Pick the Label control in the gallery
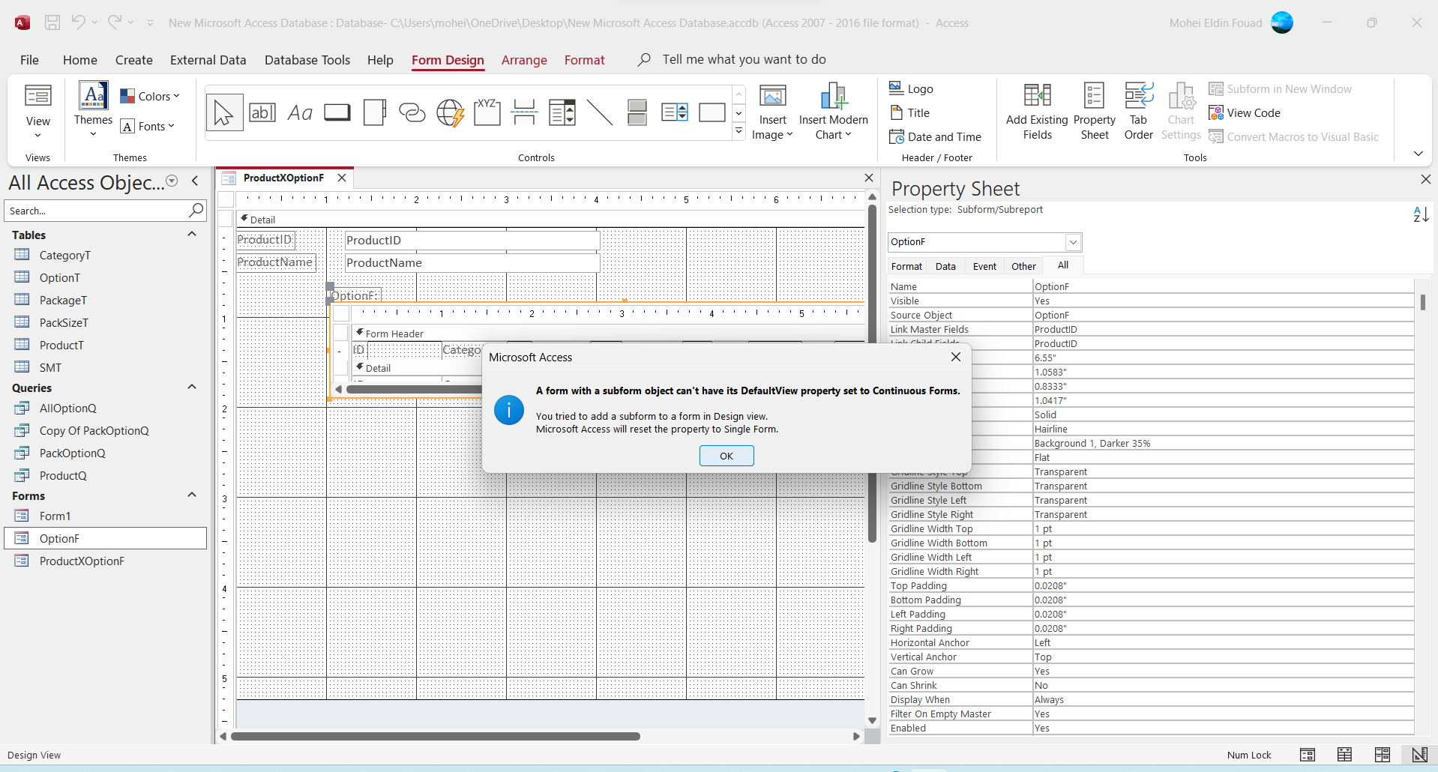The width and height of the screenshot is (1438, 772). click(x=300, y=112)
